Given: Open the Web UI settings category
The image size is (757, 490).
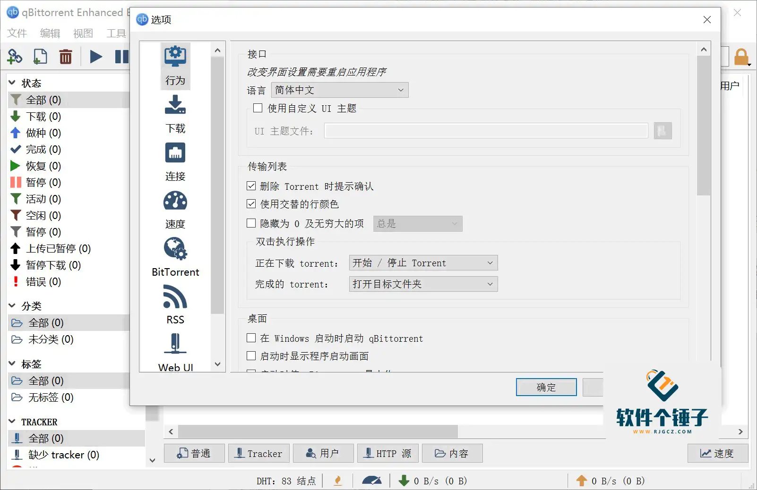Looking at the screenshot, I should coord(175,353).
